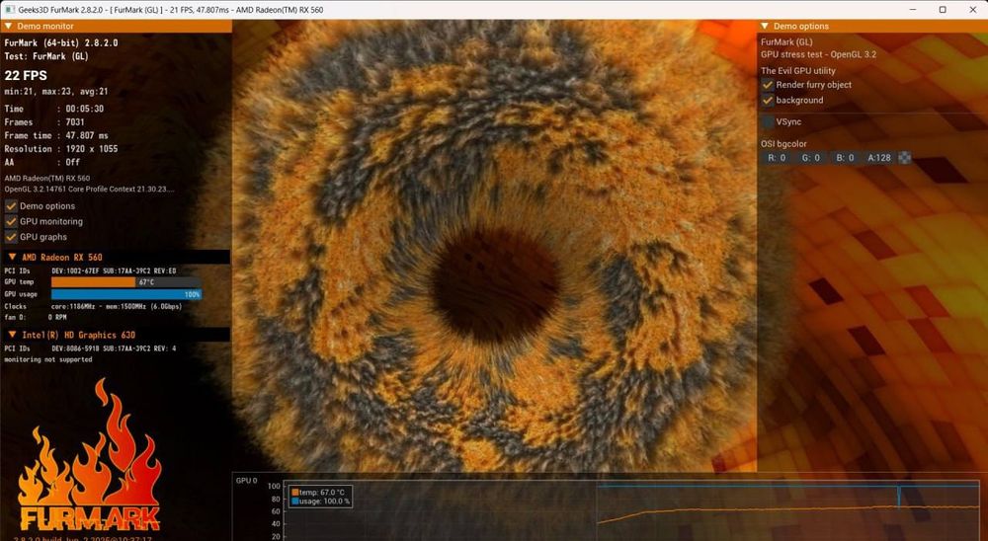Click the furry donut center hole

(496, 284)
